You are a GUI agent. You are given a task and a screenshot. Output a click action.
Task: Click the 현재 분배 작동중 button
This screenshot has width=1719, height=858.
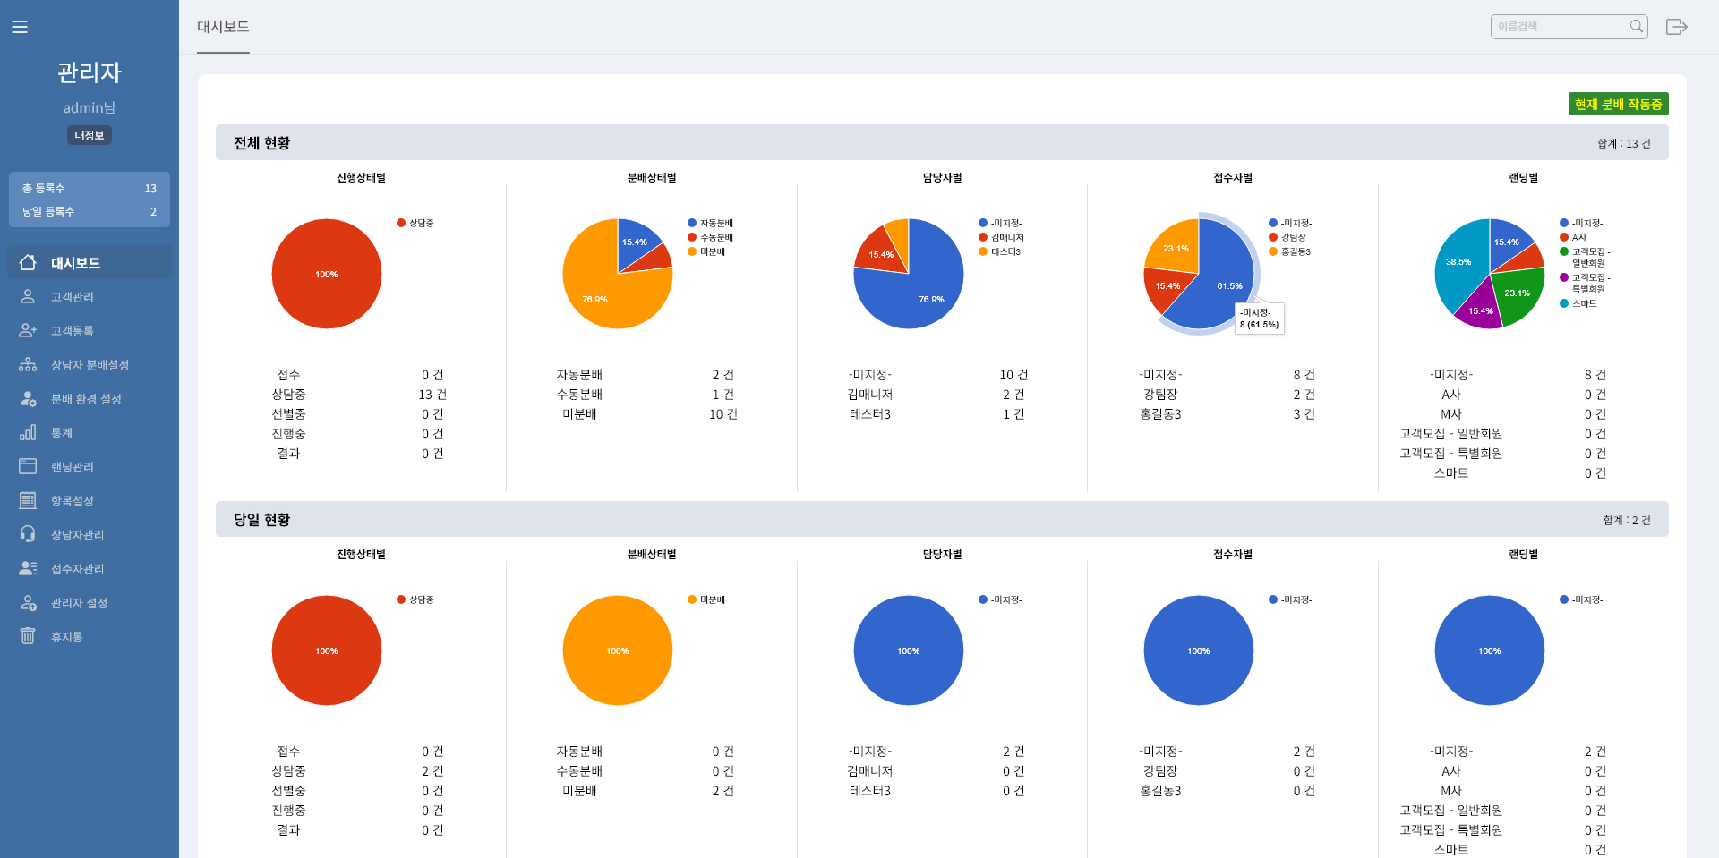pyautogui.click(x=1617, y=105)
